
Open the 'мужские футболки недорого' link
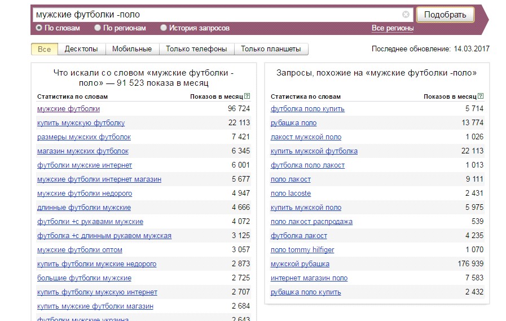85,194
